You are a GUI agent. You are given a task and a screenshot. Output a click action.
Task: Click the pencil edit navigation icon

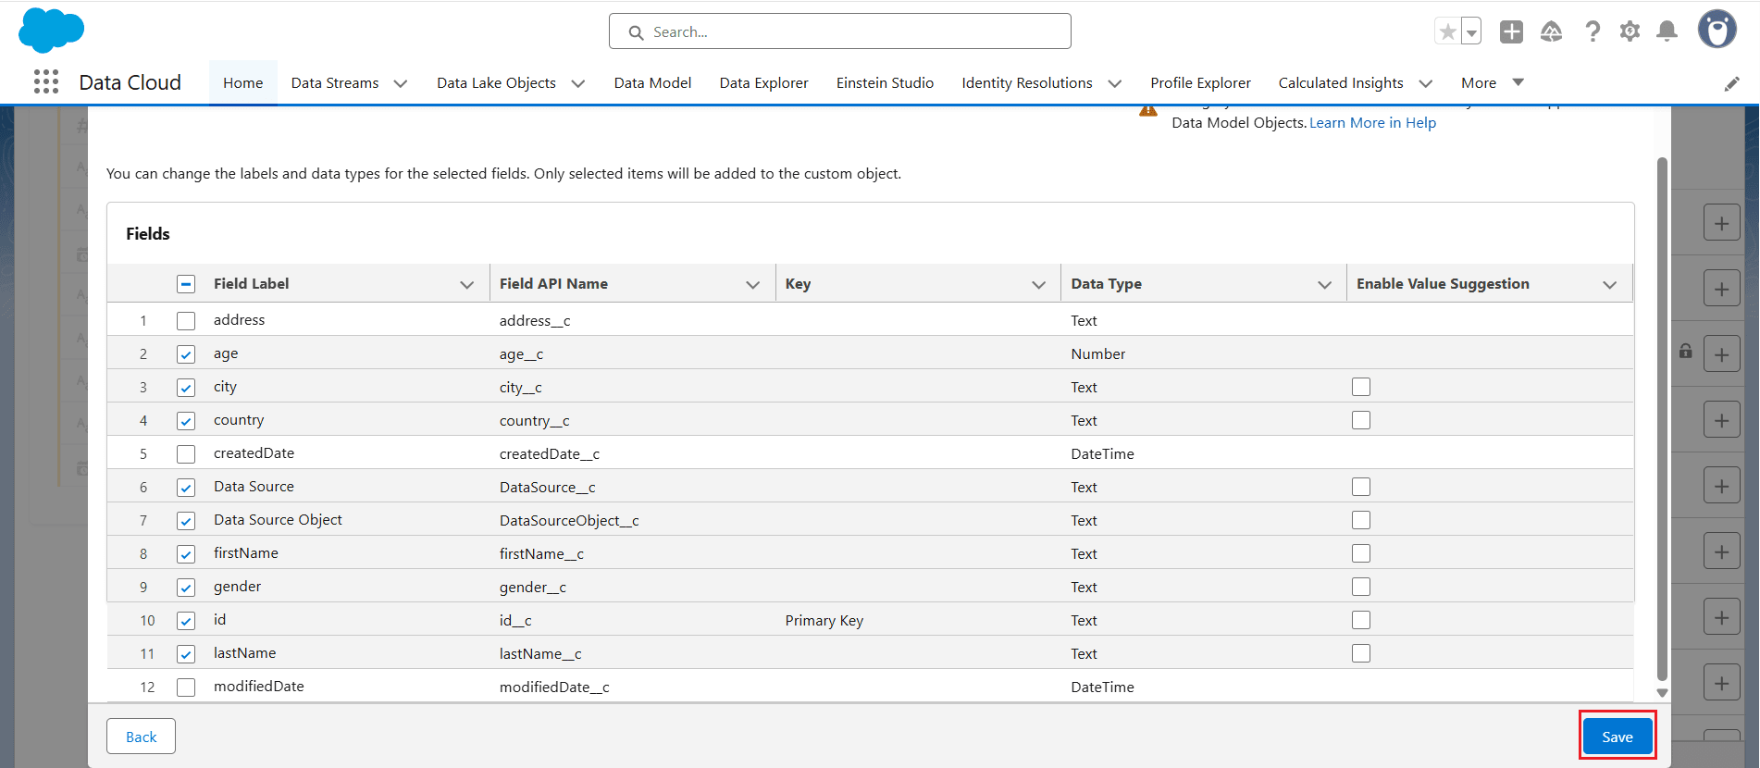coord(1731,84)
